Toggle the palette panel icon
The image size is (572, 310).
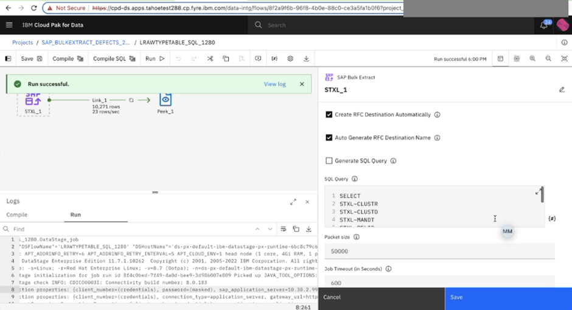click(8, 58)
